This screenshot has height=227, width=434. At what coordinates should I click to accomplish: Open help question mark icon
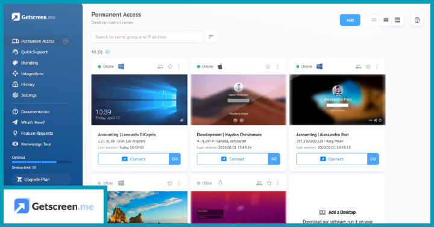point(417,20)
